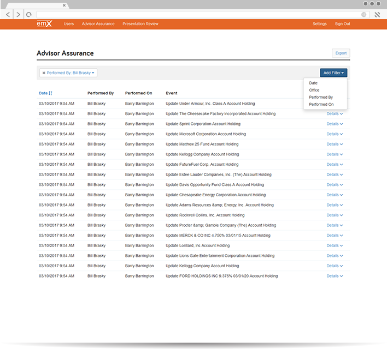Open Presentation Review
The image size is (387, 349).
click(140, 24)
